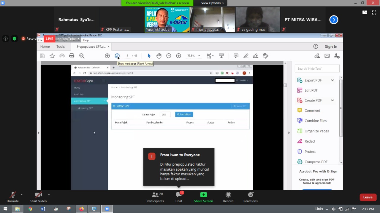Open the Add comment note tool
The height and width of the screenshot is (213, 380).
236,56
